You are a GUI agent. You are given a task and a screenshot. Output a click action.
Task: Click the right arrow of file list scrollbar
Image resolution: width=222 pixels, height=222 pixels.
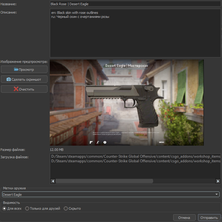(x=218, y=181)
